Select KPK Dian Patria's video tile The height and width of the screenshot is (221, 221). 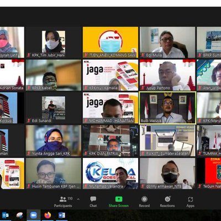[110, 140]
